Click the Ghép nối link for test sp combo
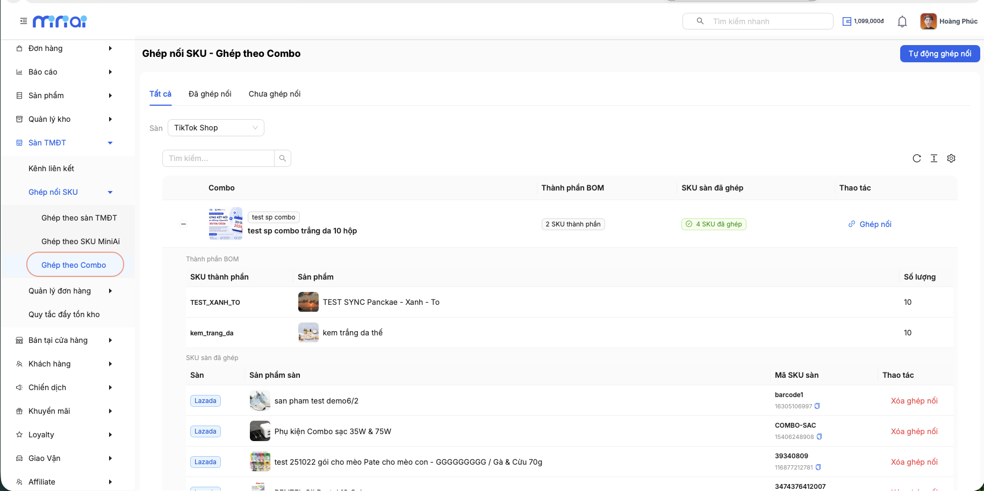The width and height of the screenshot is (984, 491). pyautogui.click(x=870, y=224)
